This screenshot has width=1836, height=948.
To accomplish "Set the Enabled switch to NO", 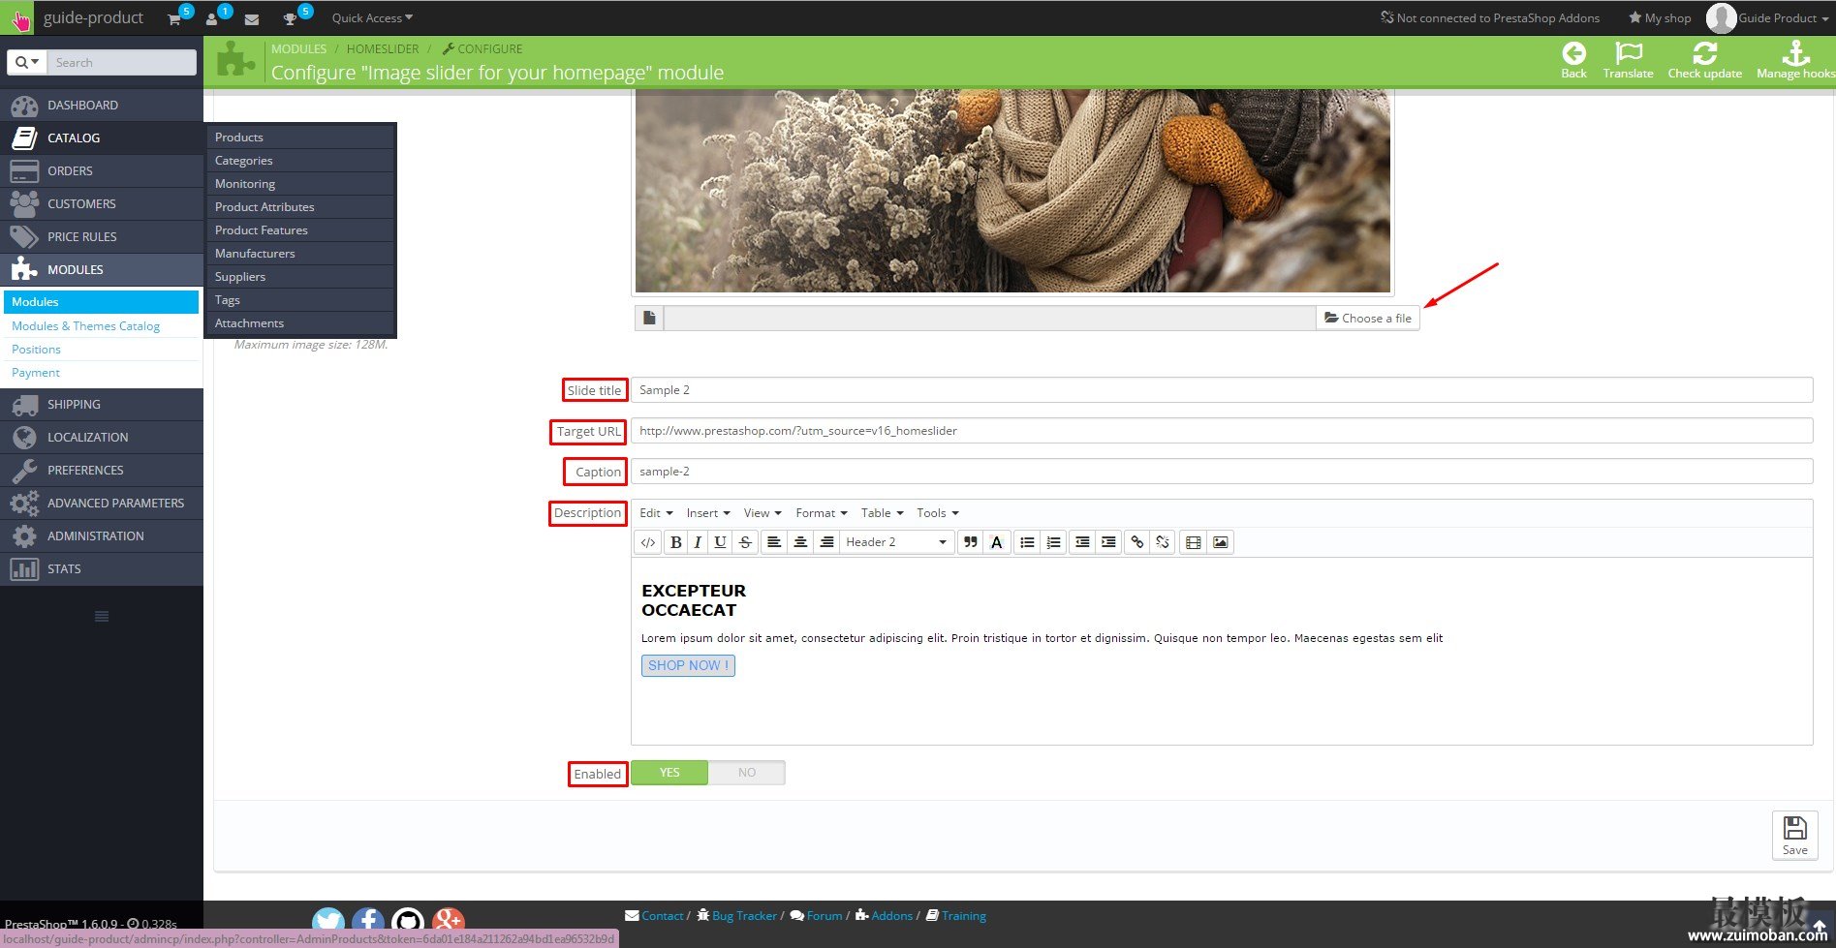I will tap(746, 773).
